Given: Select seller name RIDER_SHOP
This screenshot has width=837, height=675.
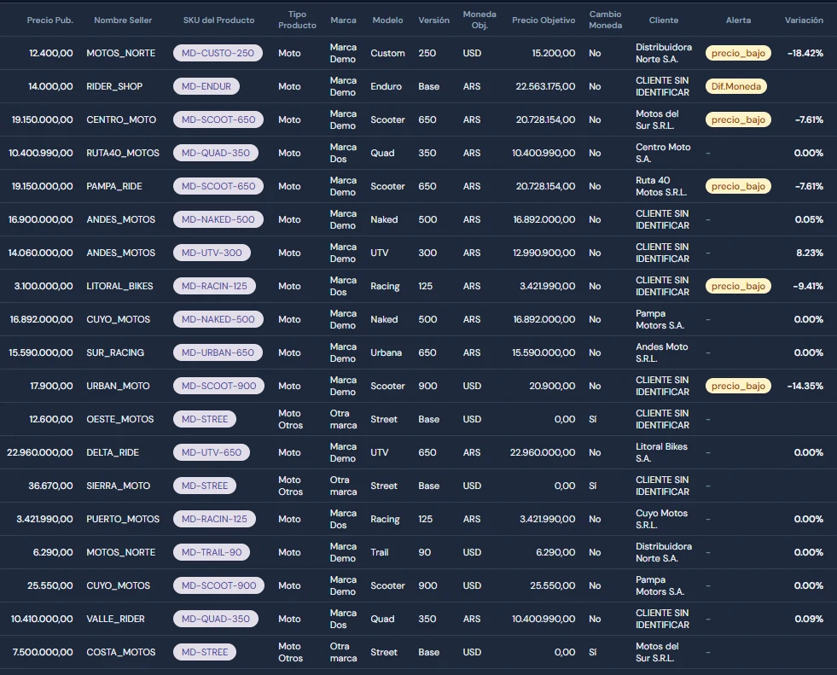Looking at the screenshot, I should tap(114, 86).
